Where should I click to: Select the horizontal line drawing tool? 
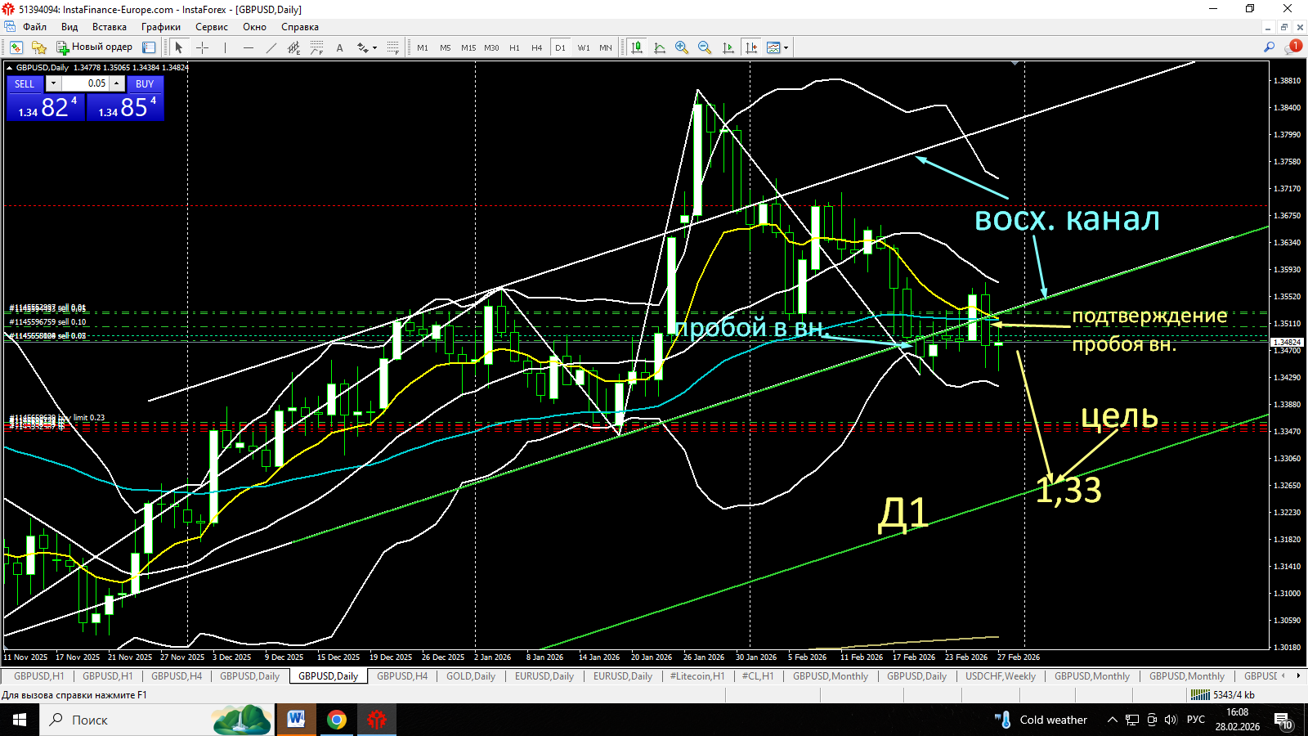(248, 47)
